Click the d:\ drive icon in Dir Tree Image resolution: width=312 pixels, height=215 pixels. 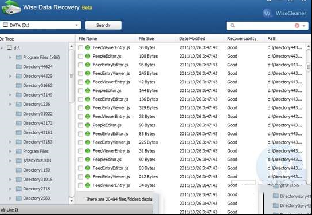tap(9, 48)
